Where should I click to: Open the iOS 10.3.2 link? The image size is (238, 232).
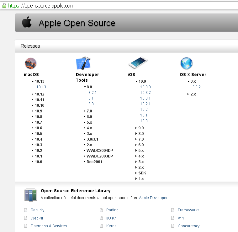point(145,93)
